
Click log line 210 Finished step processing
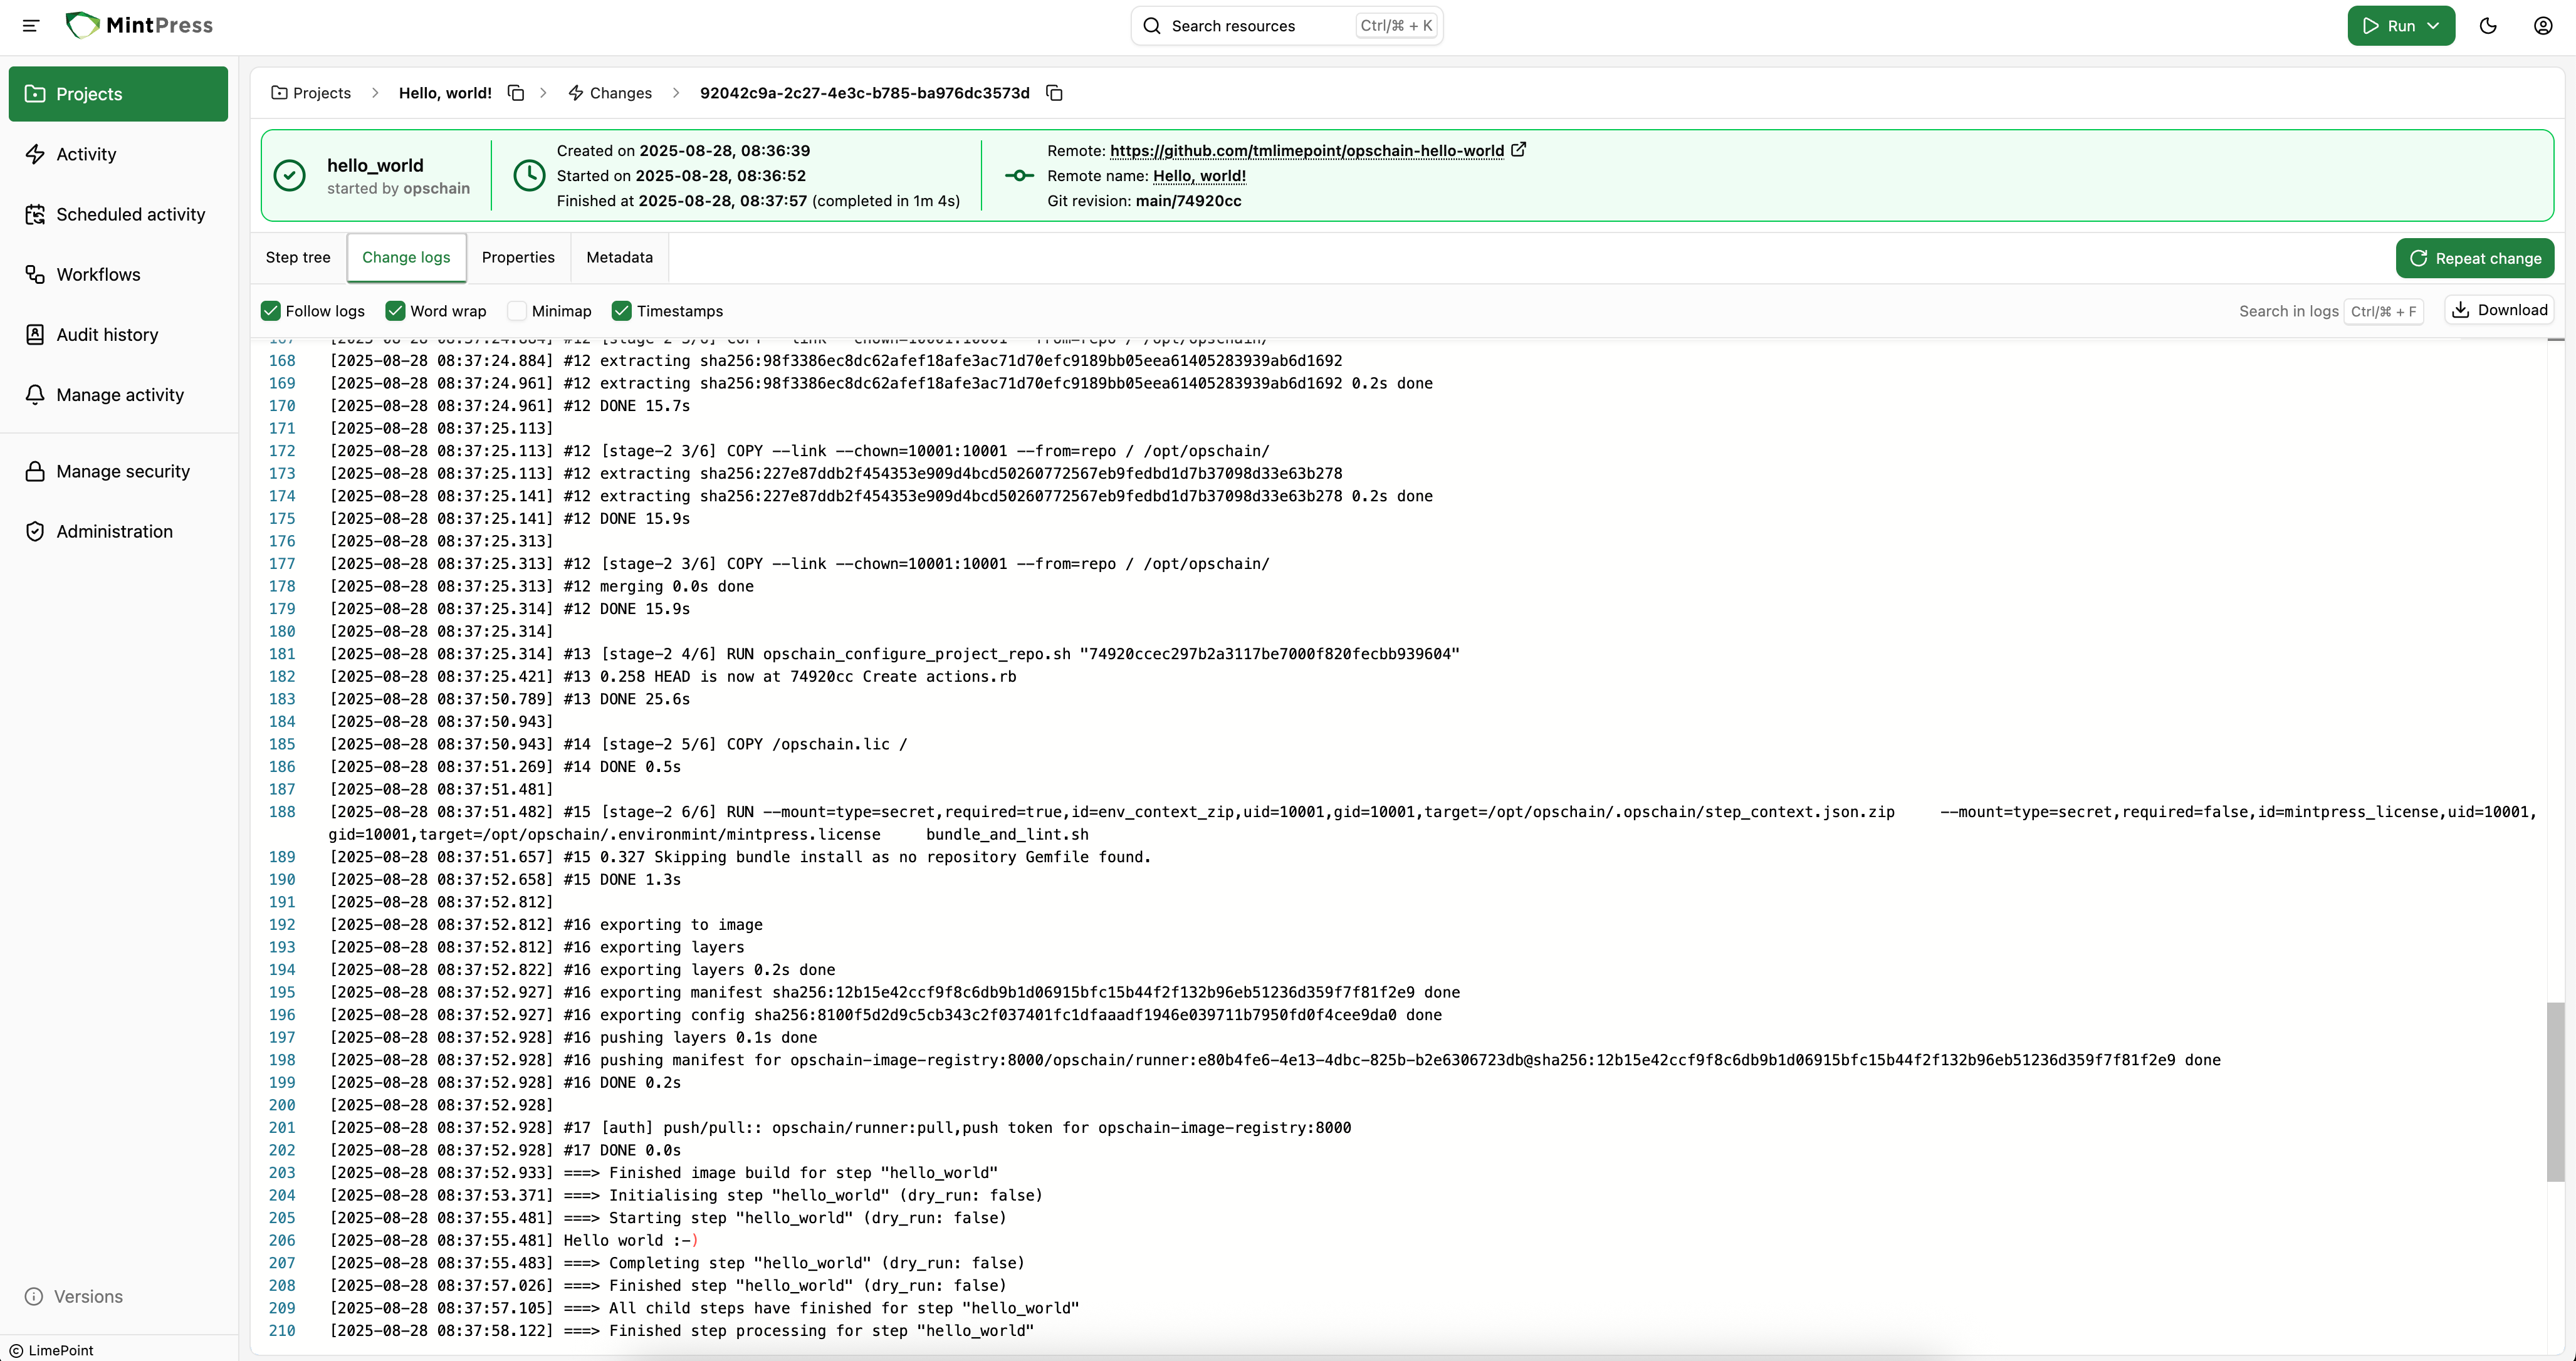point(682,1330)
